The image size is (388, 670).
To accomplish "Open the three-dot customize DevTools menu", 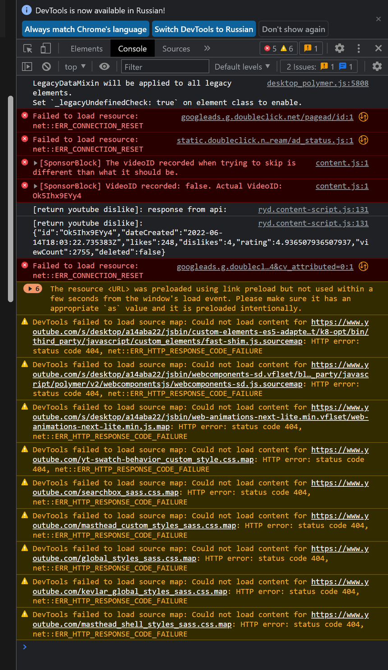I will pyautogui.click(x=359, y=49).
